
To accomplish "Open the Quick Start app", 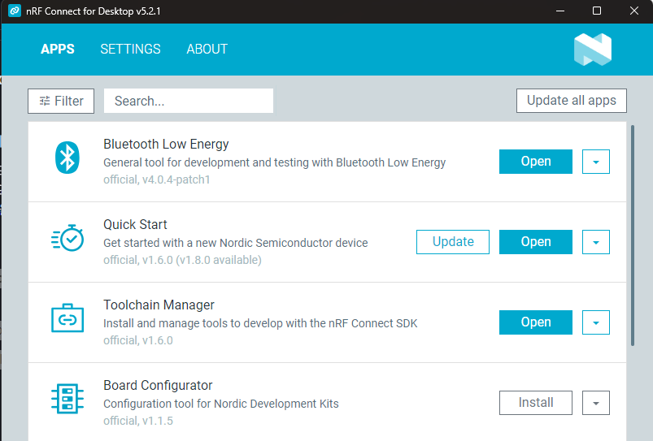I will (x=536, y=242).
